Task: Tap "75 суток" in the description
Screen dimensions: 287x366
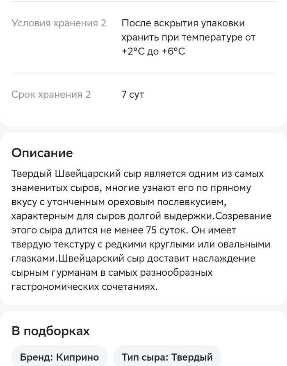Action: (x=160, y=230)
